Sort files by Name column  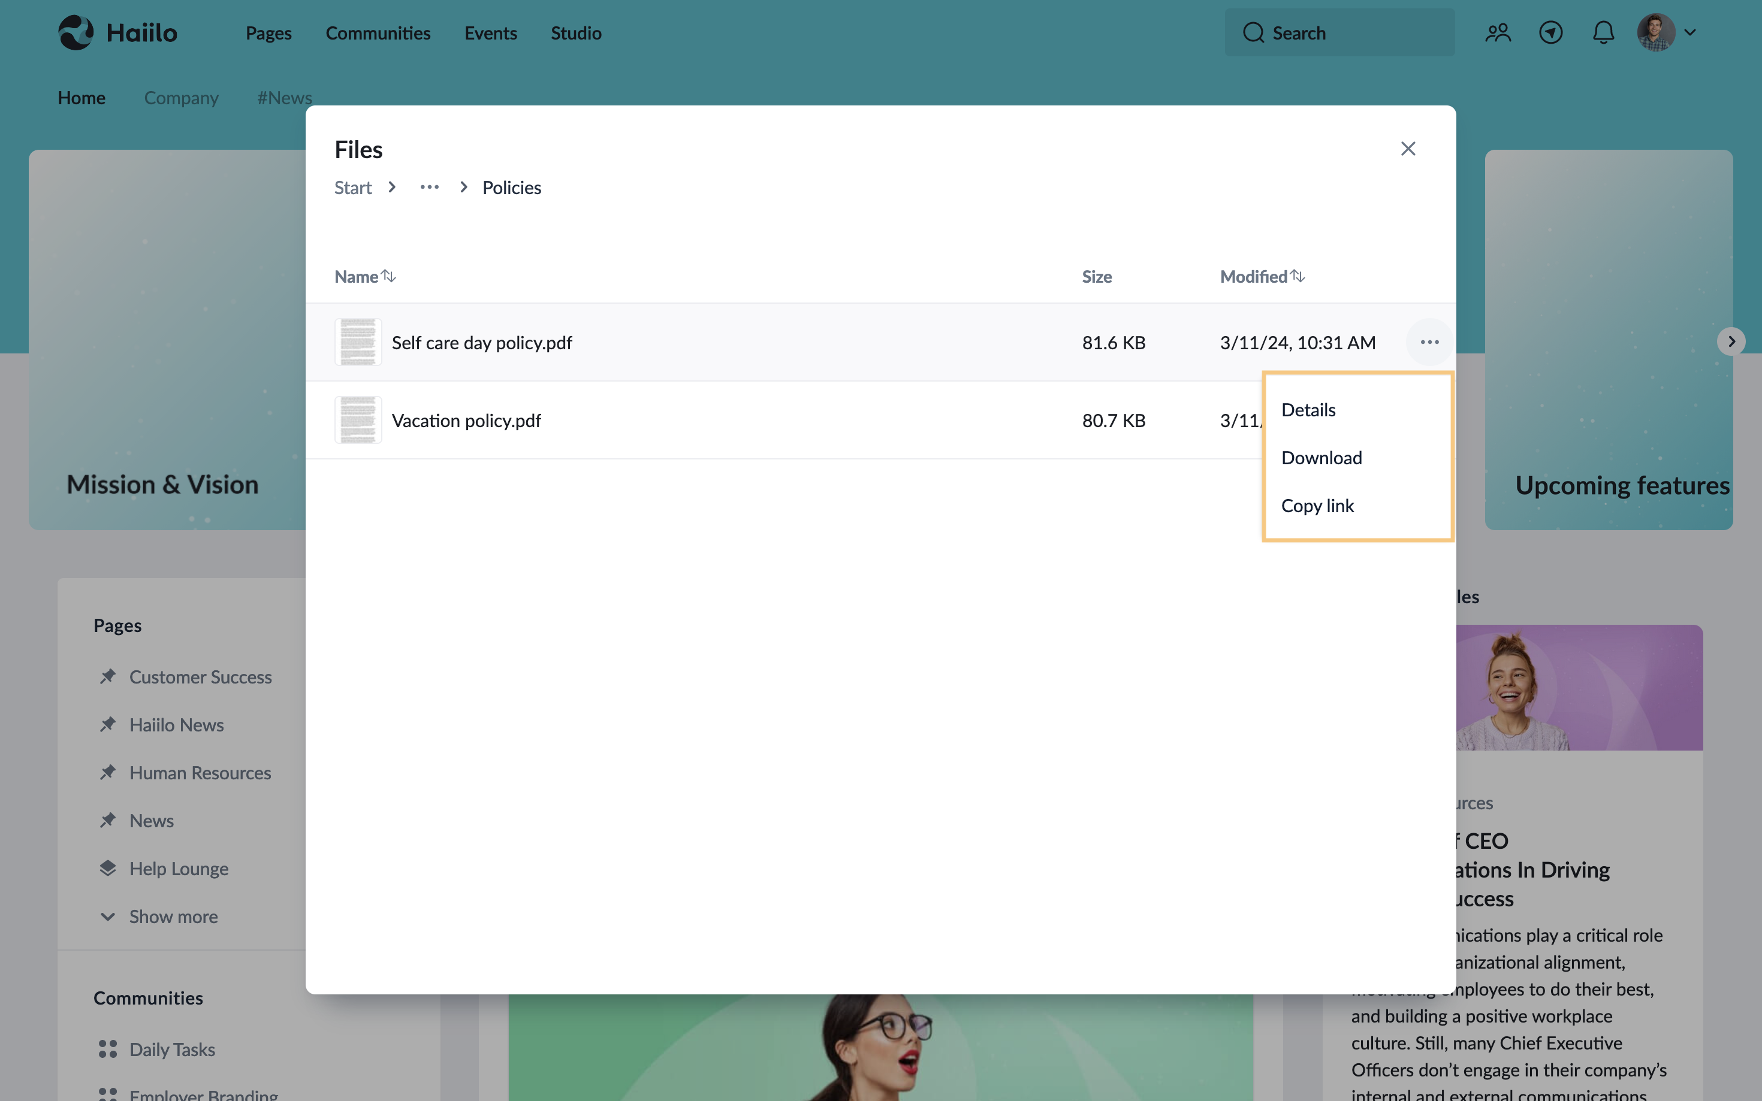[365, 277]
